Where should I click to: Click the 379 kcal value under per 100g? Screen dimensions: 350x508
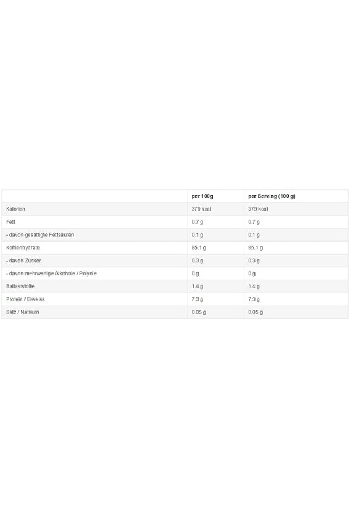201,209
